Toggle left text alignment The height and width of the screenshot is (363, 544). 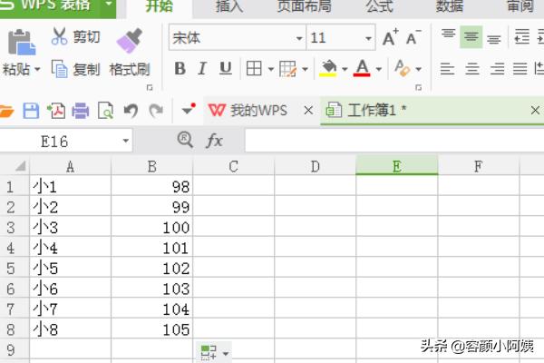point(448,69)
